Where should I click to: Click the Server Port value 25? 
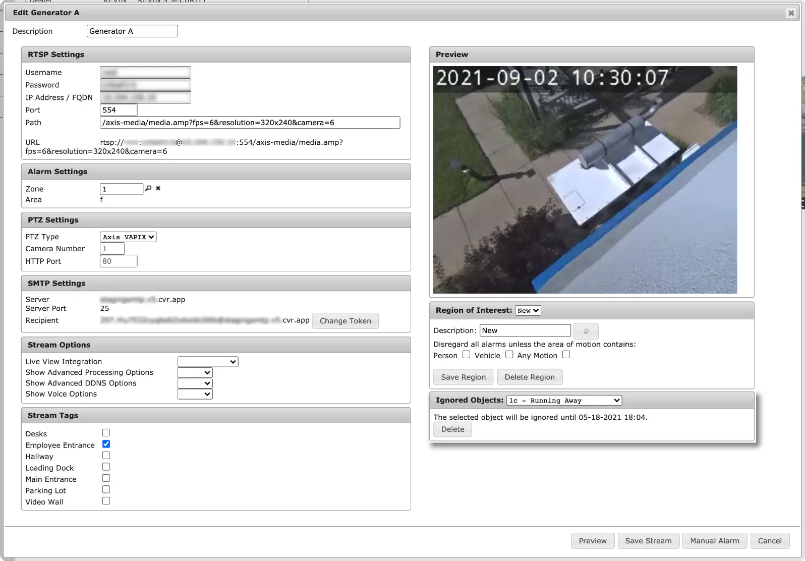[x=104, y=309]
